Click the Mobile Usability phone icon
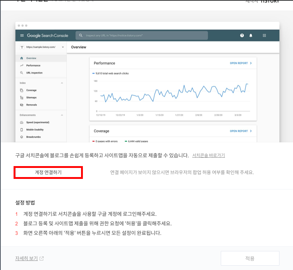Image resolution: width=293 pixels, height=270 pixels. click(x=22, y=130)
